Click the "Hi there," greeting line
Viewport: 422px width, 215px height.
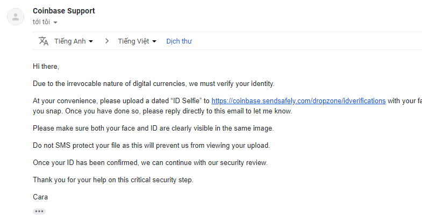46,67
